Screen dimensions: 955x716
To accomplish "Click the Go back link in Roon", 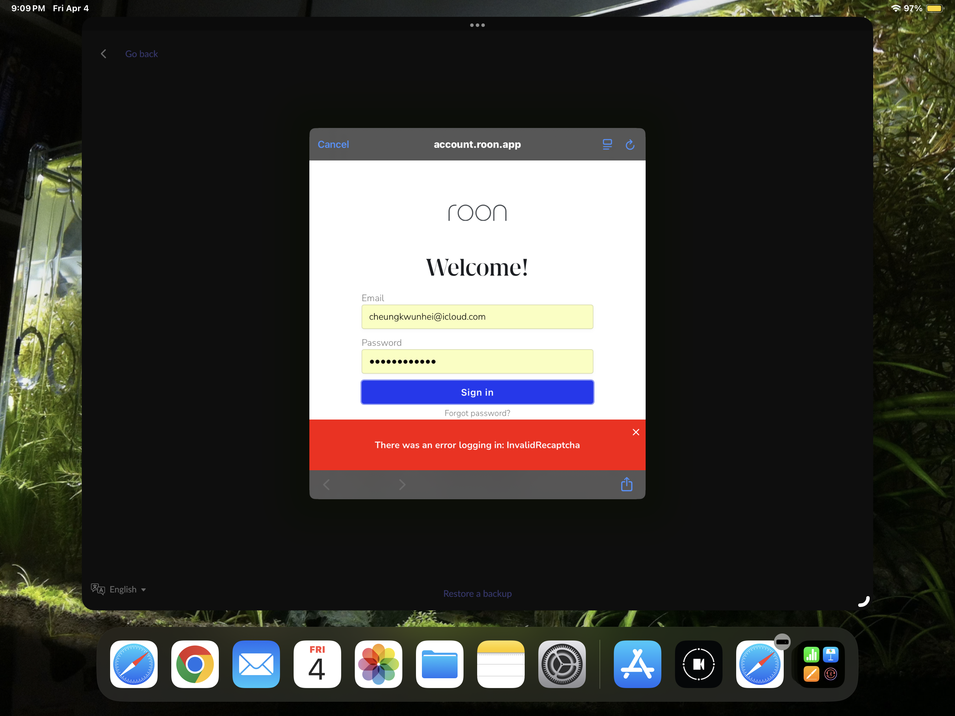I will pos(141,54).
